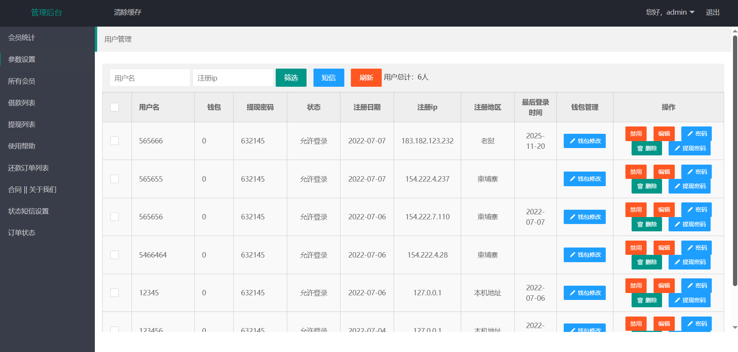Check the checkbox for user 565666

115,141
